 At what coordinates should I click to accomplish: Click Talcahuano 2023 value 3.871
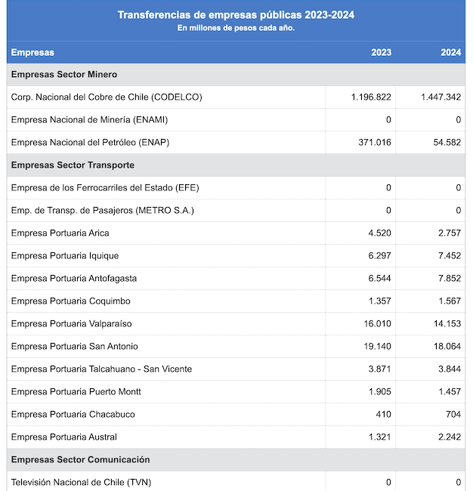(x=379, y=369)
